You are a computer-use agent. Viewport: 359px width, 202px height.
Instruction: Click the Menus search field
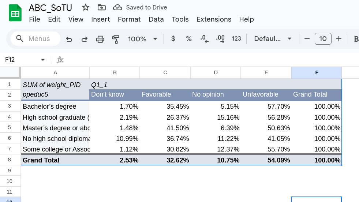[x=35, y=39]
